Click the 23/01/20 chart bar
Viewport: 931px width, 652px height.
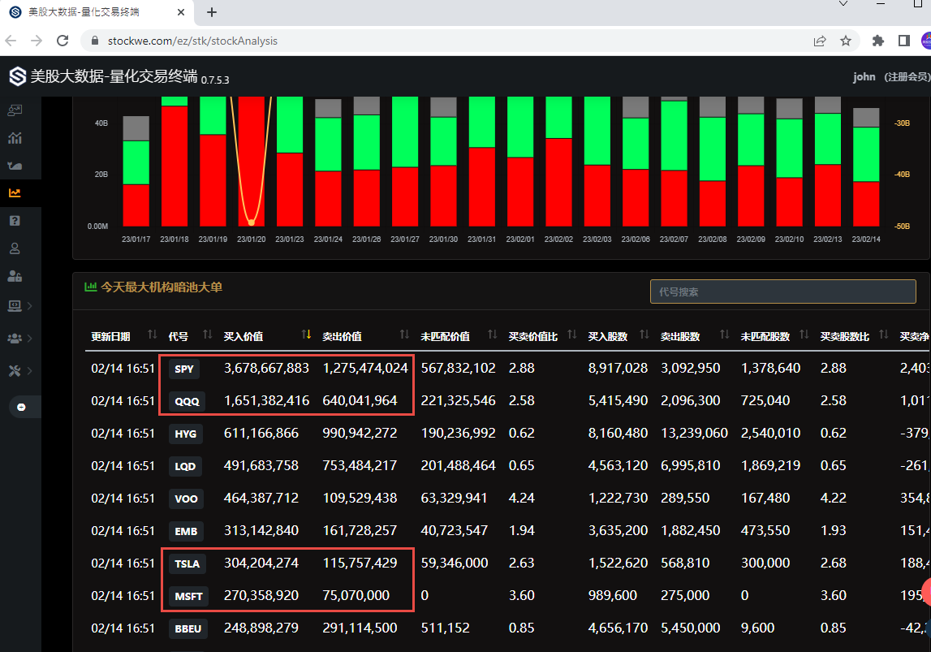[x=251, y=162]
